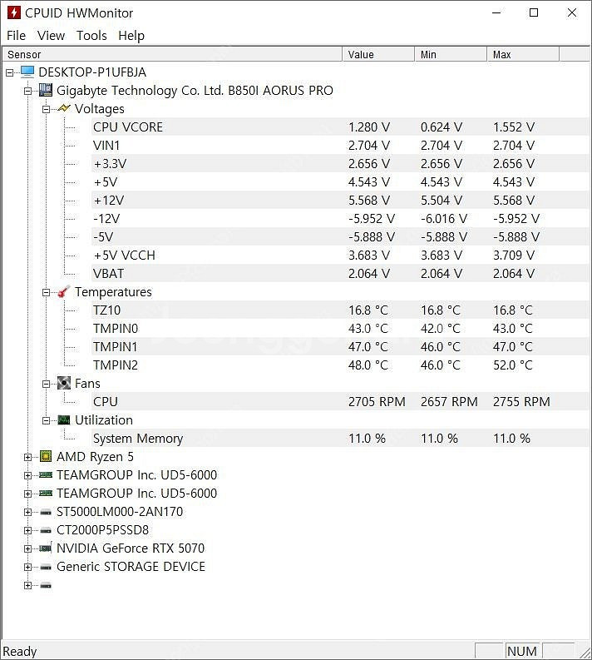Expand the Generic STORAGE DEVICE node
The image size is (592, 660).
click(27, 567)
